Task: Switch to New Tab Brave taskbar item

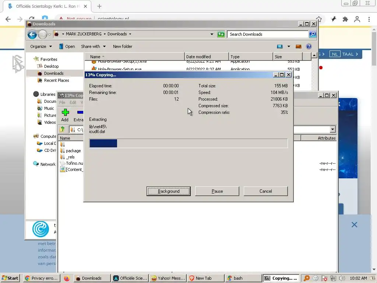Action: click(x=205, y=278)
